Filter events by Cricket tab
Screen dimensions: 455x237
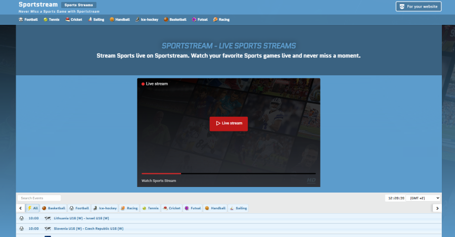172,208
